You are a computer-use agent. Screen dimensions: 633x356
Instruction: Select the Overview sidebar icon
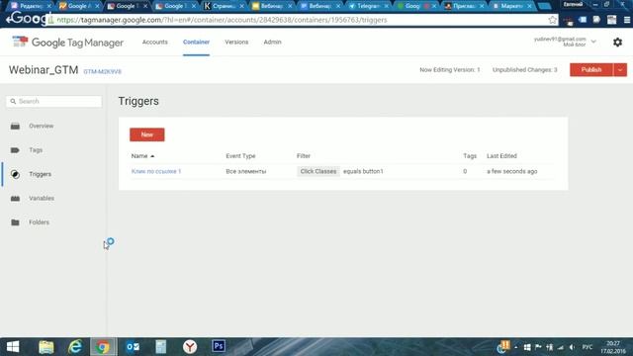[15, 126]
